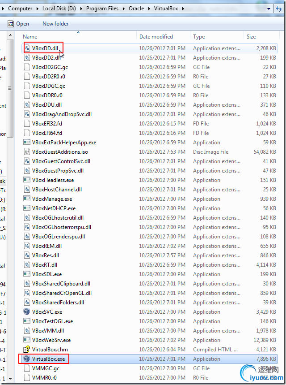Screen dimensions: 286x385
Task: Select the VBoxDDGC.gc file name
Action: coord(48,86)
